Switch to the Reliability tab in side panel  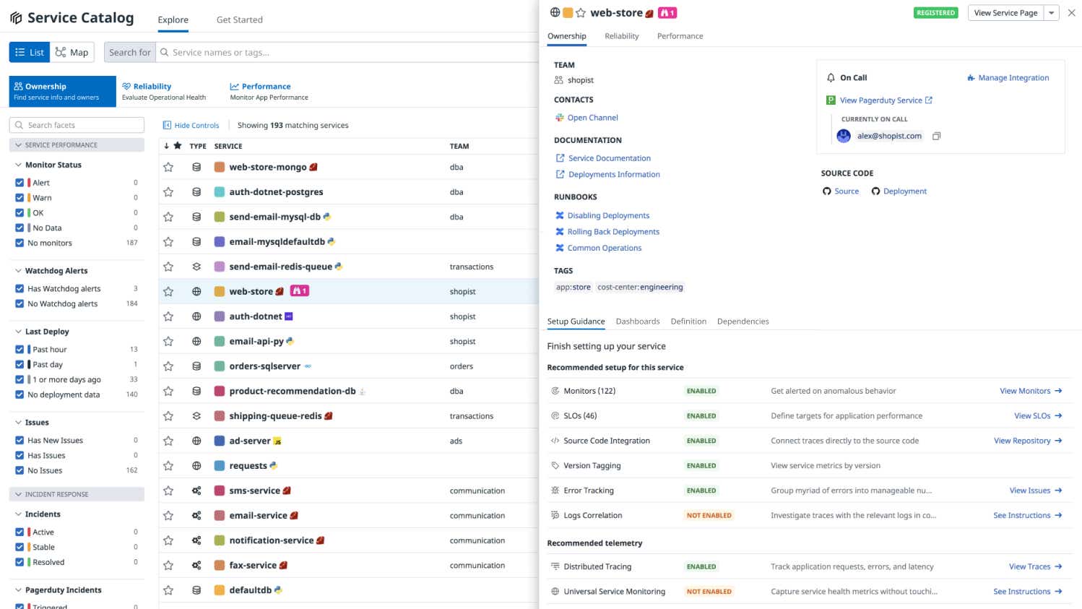coord(621,36)
